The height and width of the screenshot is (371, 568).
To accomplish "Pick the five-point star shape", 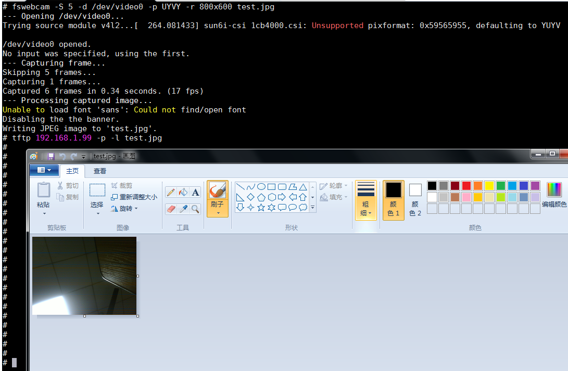I will tap(261, 208).
